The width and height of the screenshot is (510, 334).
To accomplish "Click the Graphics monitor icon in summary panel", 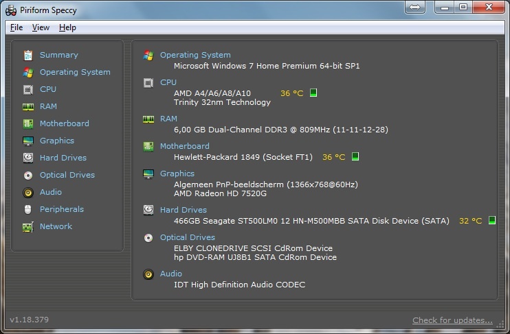I will pos(148,174).
